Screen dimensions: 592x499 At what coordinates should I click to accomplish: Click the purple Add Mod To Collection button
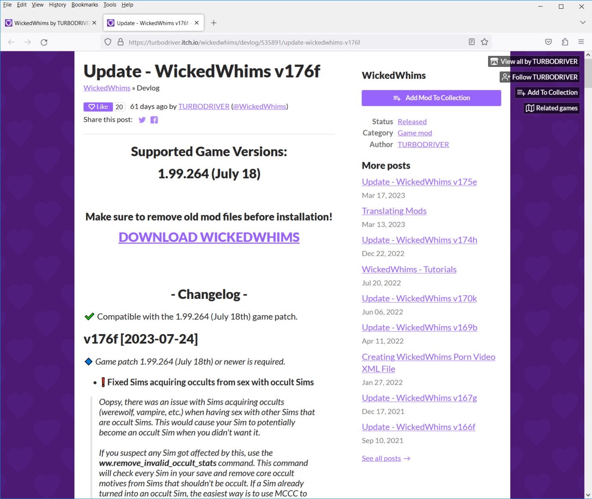coord(431,98)
